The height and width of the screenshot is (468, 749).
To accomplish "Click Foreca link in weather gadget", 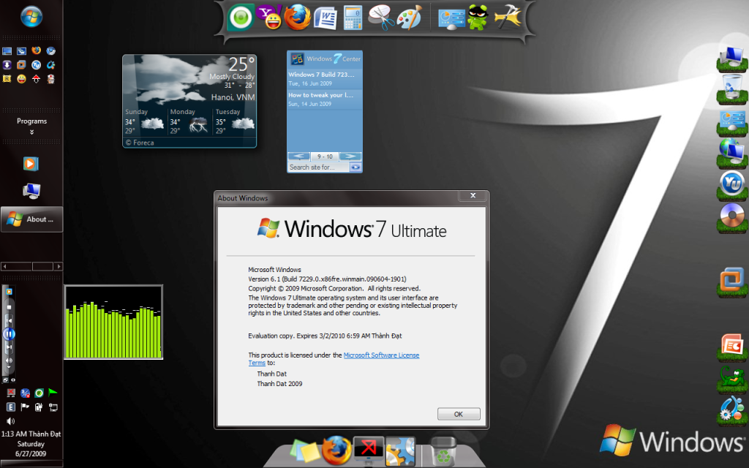I will [x=140, y=143].
